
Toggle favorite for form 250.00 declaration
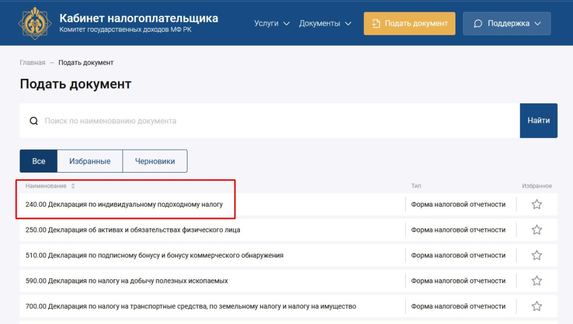click(x=536, y=229)
